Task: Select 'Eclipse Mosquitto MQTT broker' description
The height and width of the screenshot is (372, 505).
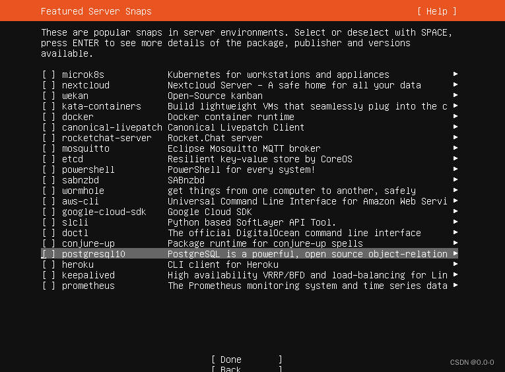Action: point(244,148)
